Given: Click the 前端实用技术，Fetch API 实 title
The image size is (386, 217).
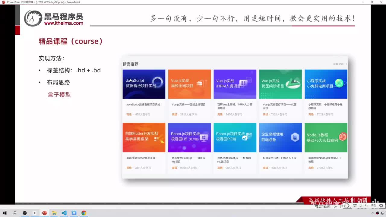Looking at the screenshot, I should 280,158.
